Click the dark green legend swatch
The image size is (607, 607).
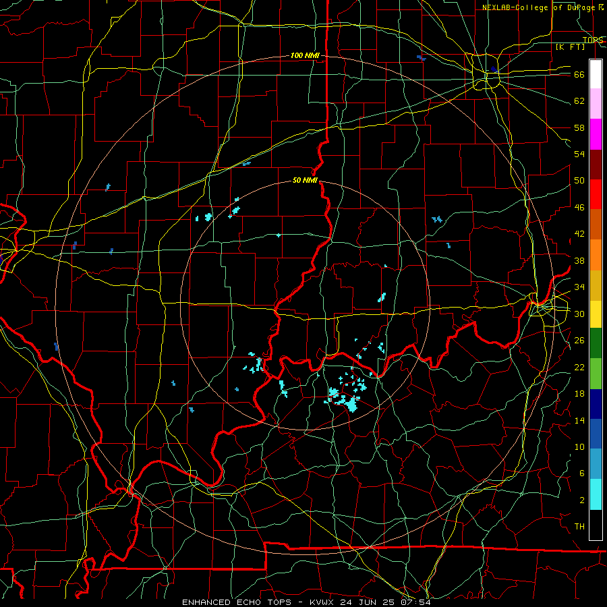596,343
